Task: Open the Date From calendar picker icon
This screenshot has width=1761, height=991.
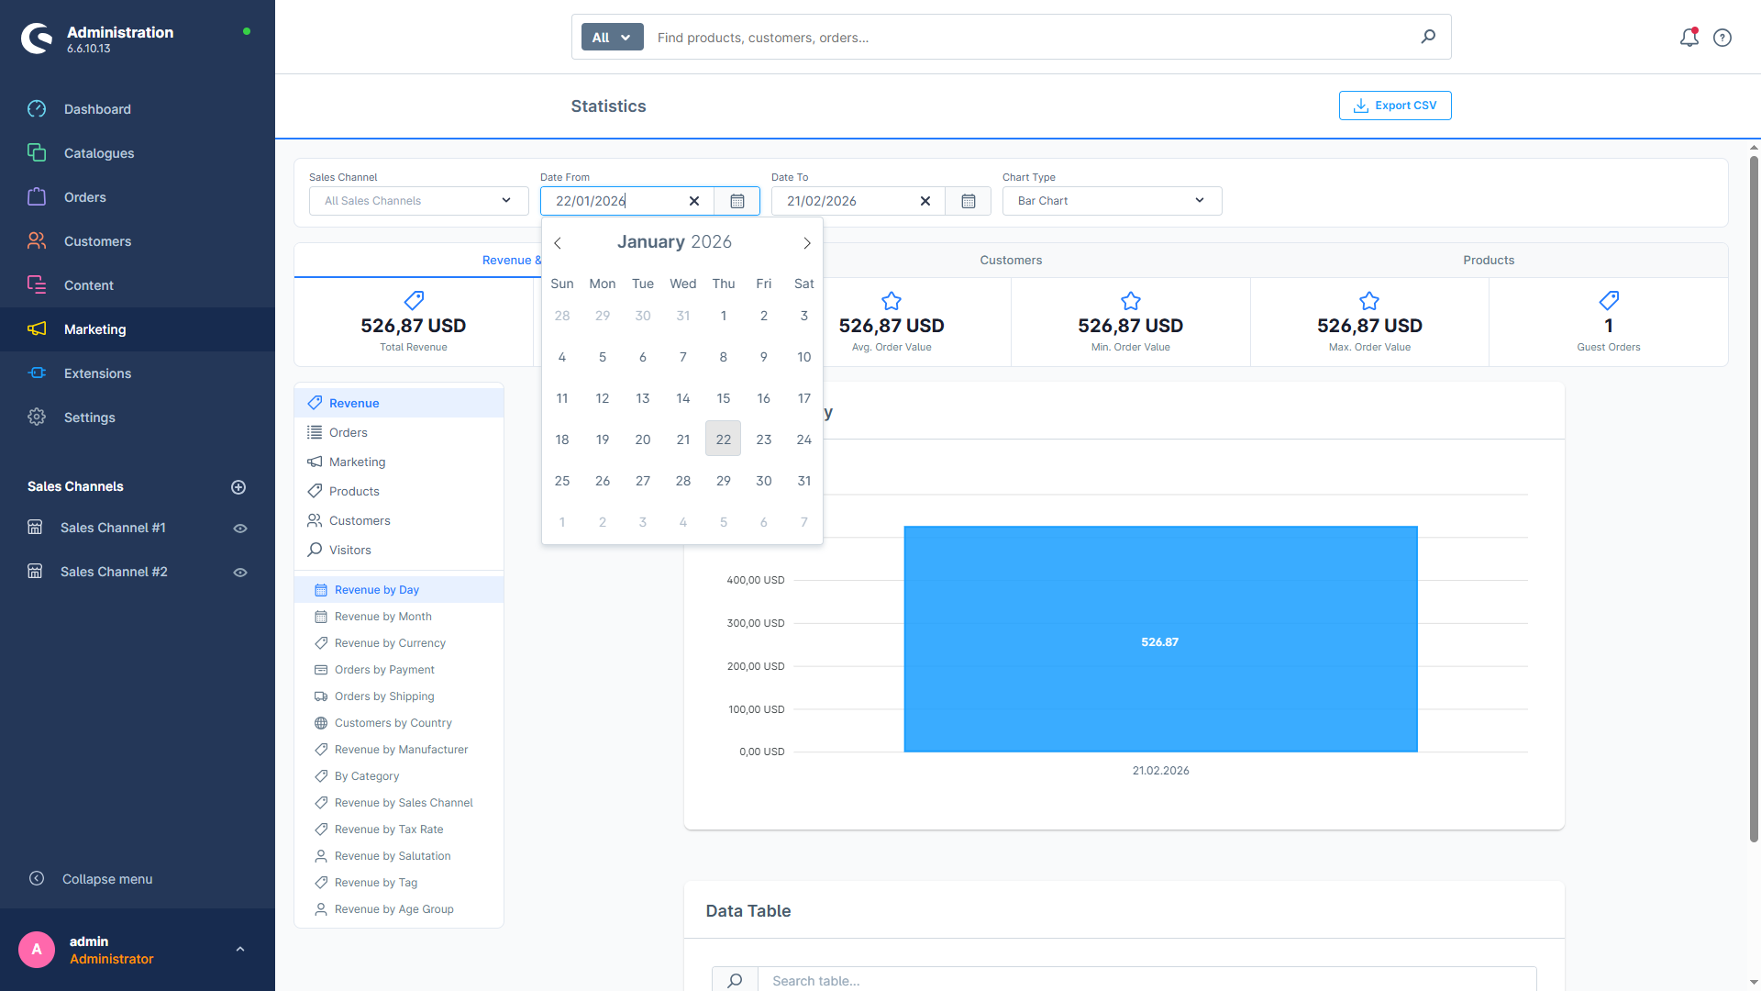Action: 737,201
